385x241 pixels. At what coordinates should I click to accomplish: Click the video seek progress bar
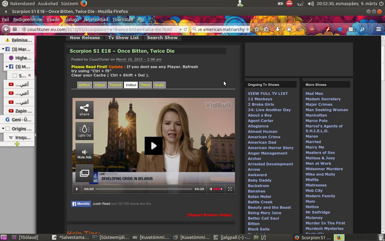pos(144,189)
